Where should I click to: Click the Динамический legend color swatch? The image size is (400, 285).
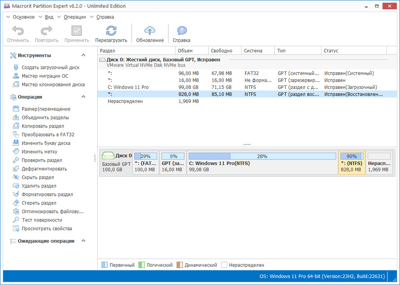tap(180, 265)
